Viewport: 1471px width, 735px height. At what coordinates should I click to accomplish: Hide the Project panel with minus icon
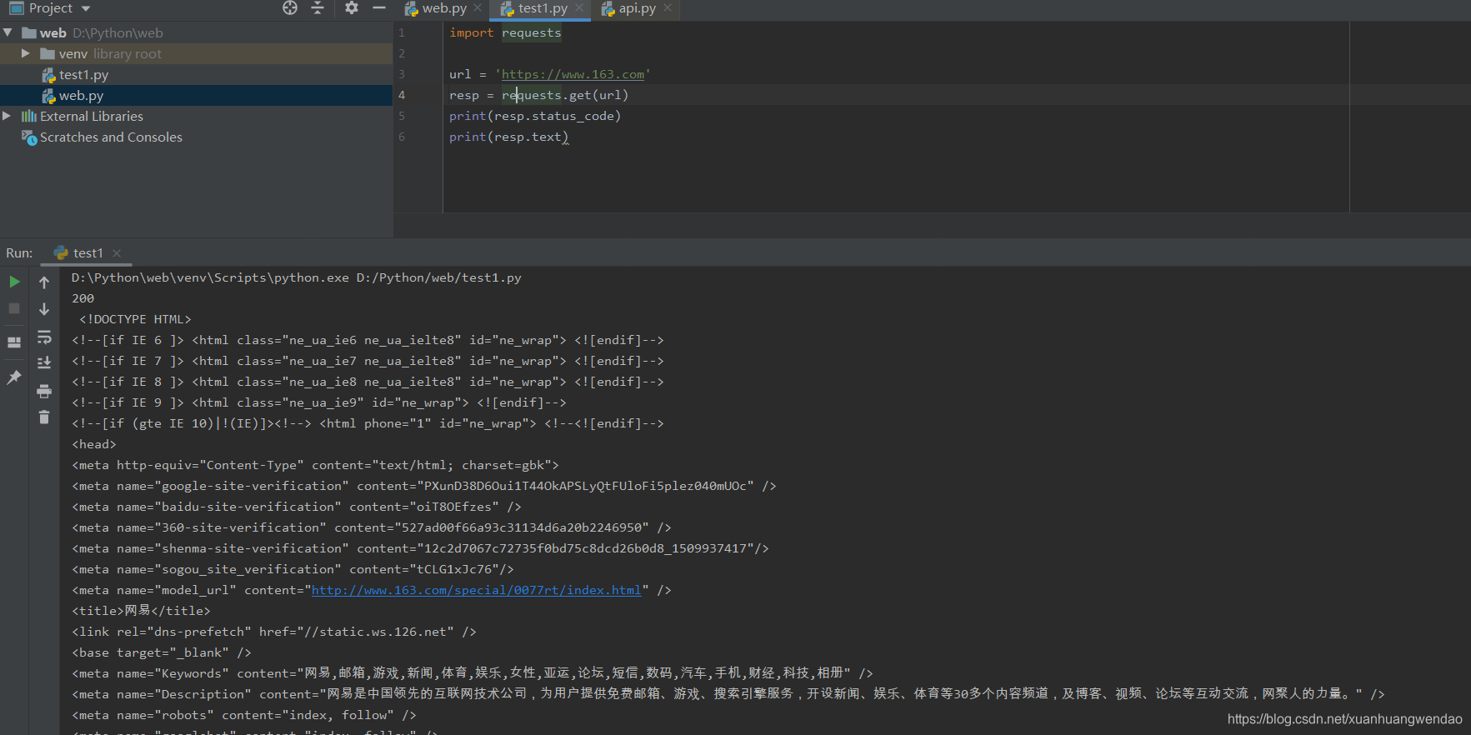[379, 7]
